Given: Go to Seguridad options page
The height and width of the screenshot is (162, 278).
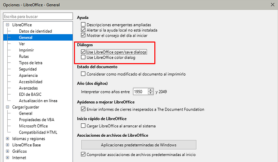Looking at the screenshot, I should click(x=28, y=69).
